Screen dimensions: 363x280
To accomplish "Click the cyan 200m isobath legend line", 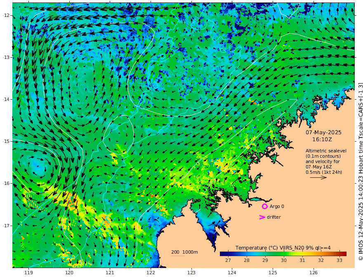I will (177, 256).
